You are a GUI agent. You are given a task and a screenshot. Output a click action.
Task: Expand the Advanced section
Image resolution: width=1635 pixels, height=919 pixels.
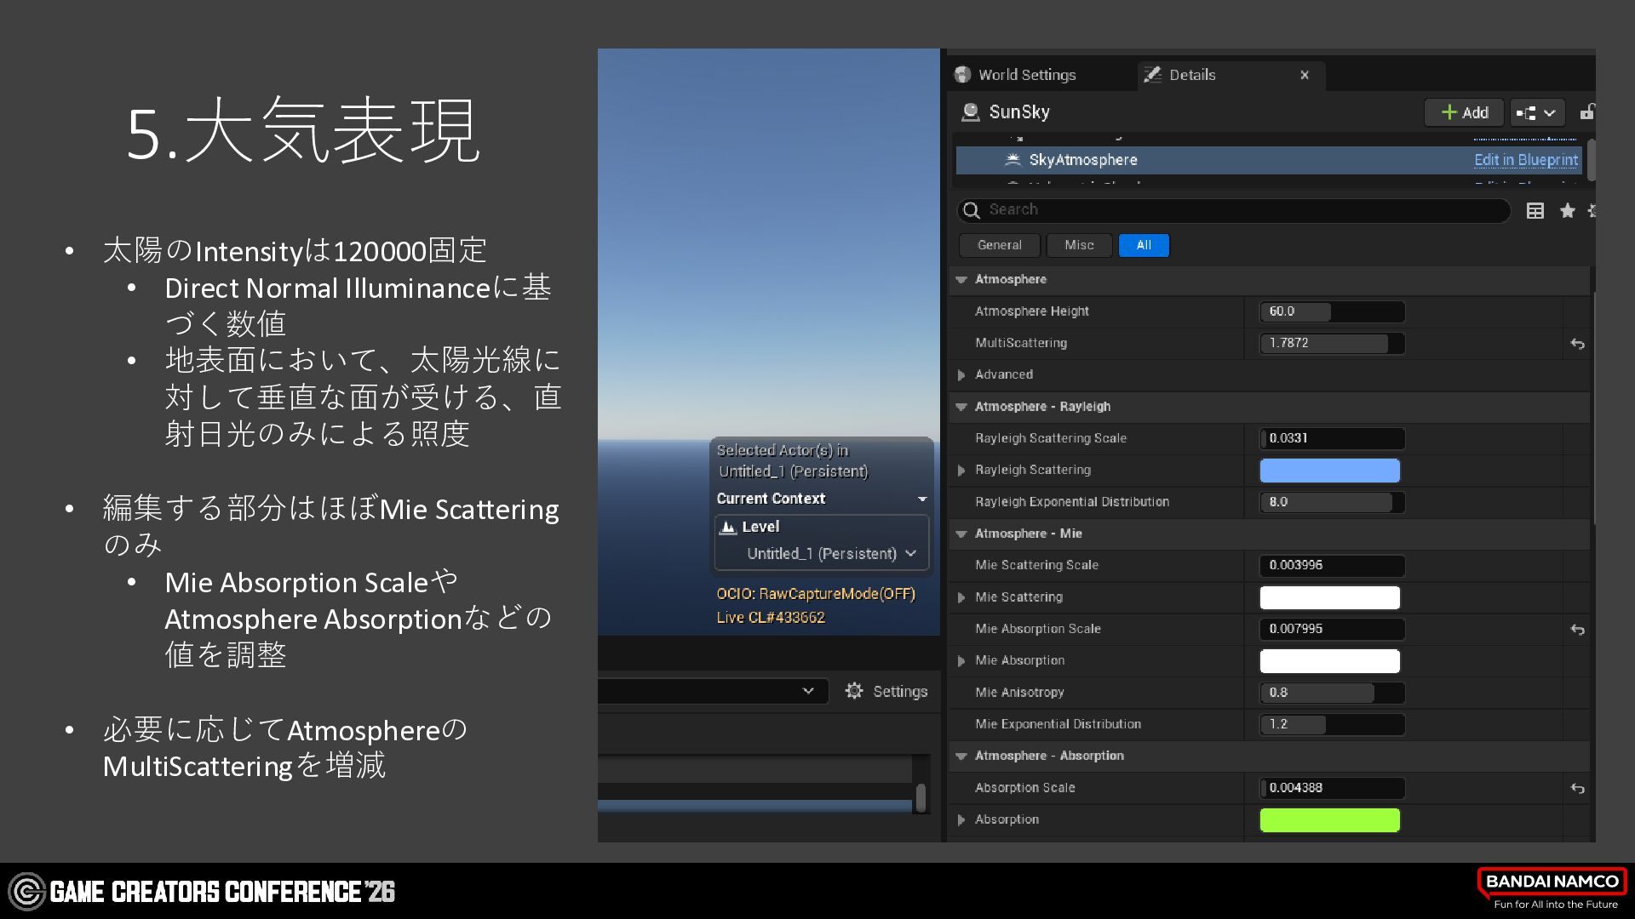click(961, 375)
